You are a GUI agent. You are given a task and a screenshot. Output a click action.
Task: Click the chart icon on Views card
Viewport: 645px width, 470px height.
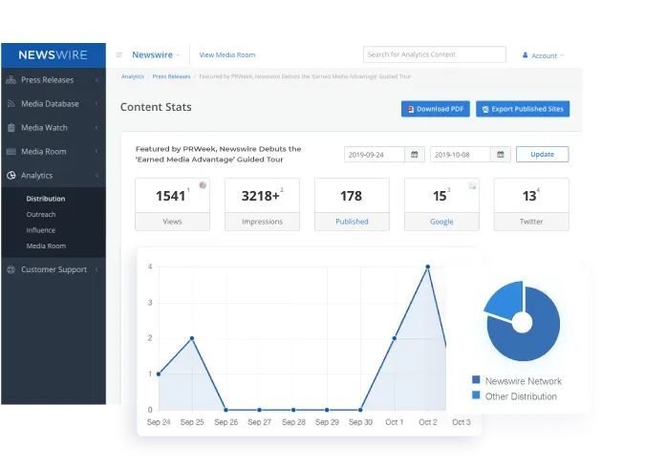pyautogui.click(x=203, y=185)
